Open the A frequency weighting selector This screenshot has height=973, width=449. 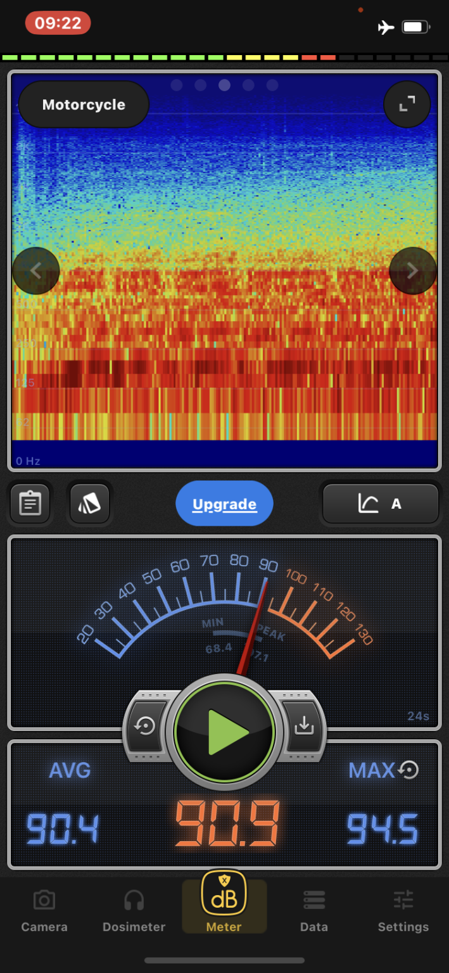click(380, 504)
